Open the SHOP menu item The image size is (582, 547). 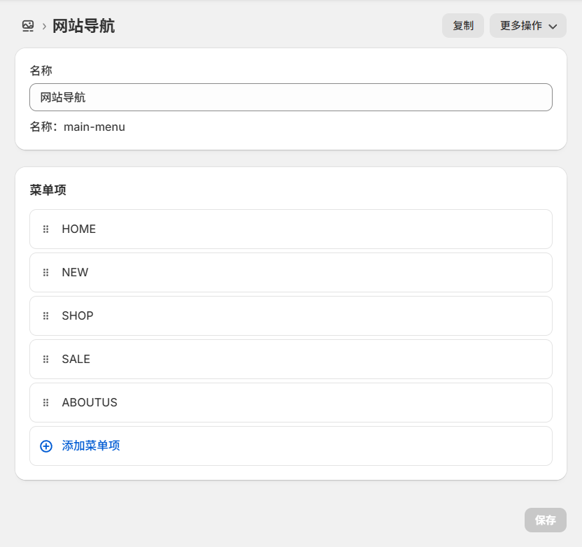click(77, 315)
